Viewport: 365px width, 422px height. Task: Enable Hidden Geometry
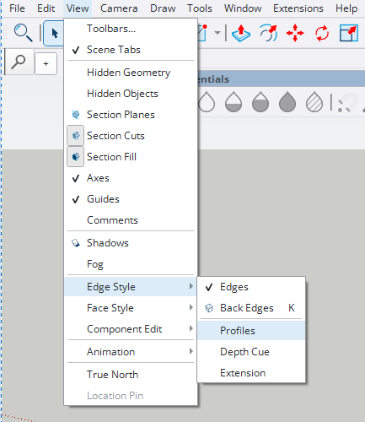coord(131,73)
